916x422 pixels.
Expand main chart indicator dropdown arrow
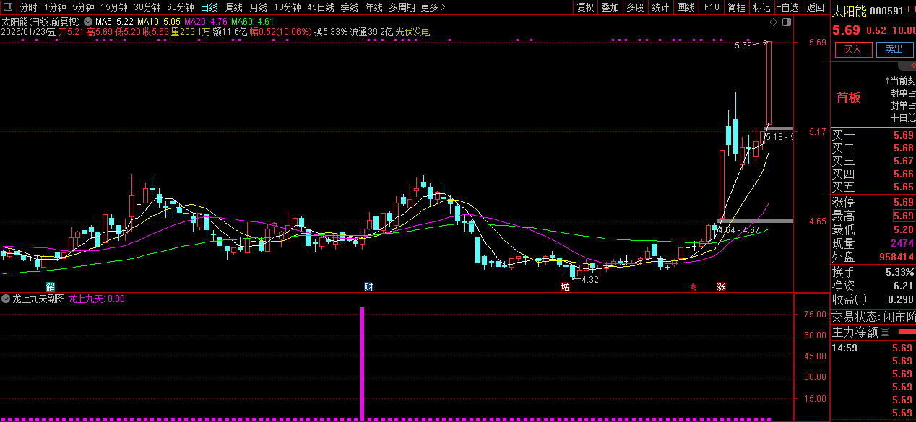87,22
